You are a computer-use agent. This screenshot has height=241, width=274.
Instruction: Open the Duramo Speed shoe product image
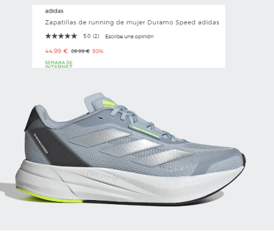pos(131,149)
